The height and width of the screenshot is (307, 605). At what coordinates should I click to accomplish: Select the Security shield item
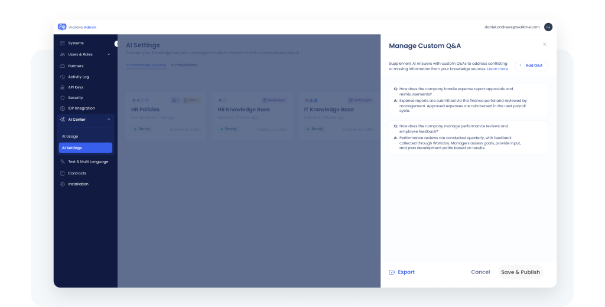(75, 98)
